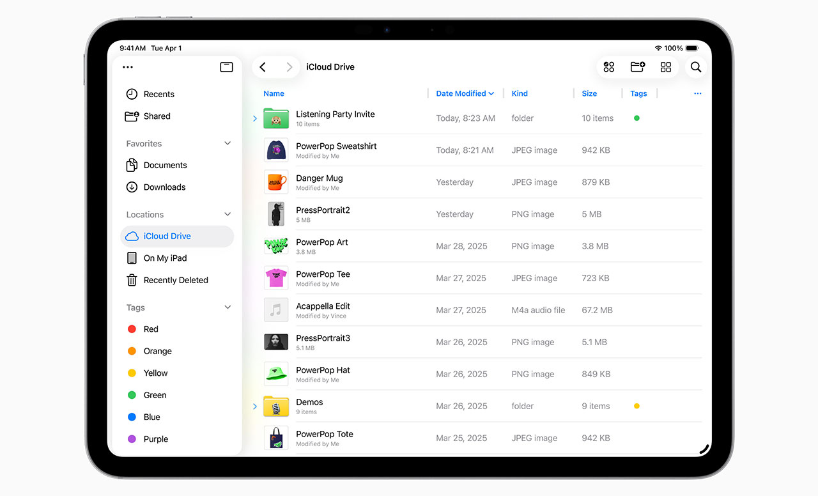Switch view using grid icon
The width and height of the screenshot is (818, 496).
click(666, 67)
